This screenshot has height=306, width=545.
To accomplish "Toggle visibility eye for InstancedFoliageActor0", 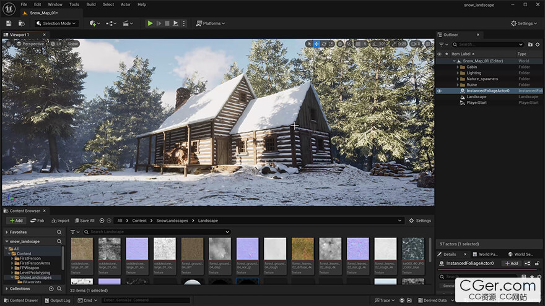I will coord(439,91).
